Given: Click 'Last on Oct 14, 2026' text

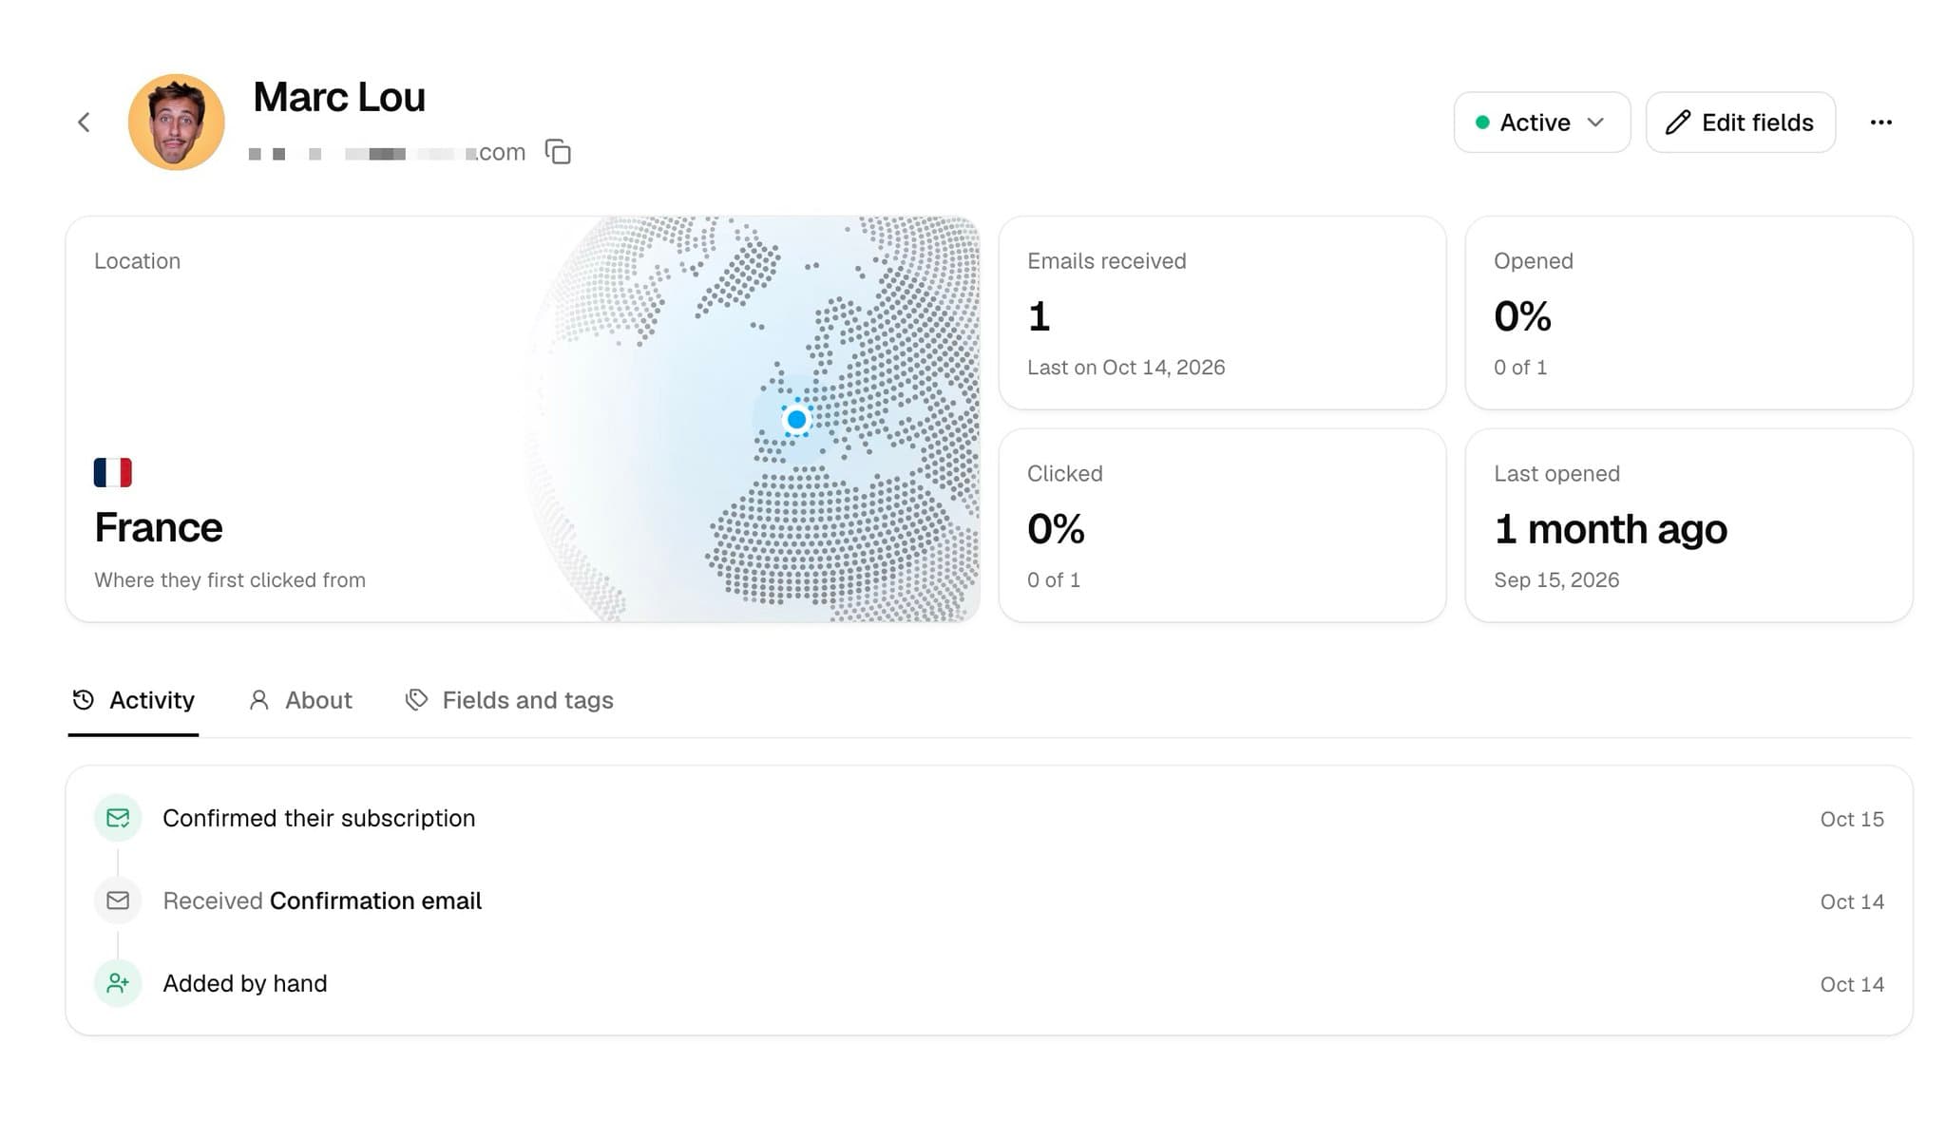Looking at the screenshot, I should click(x=1126, y=367).
